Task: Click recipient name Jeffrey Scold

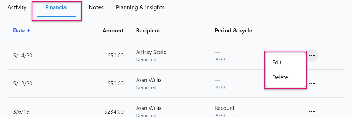Action: tap(151, 52)
